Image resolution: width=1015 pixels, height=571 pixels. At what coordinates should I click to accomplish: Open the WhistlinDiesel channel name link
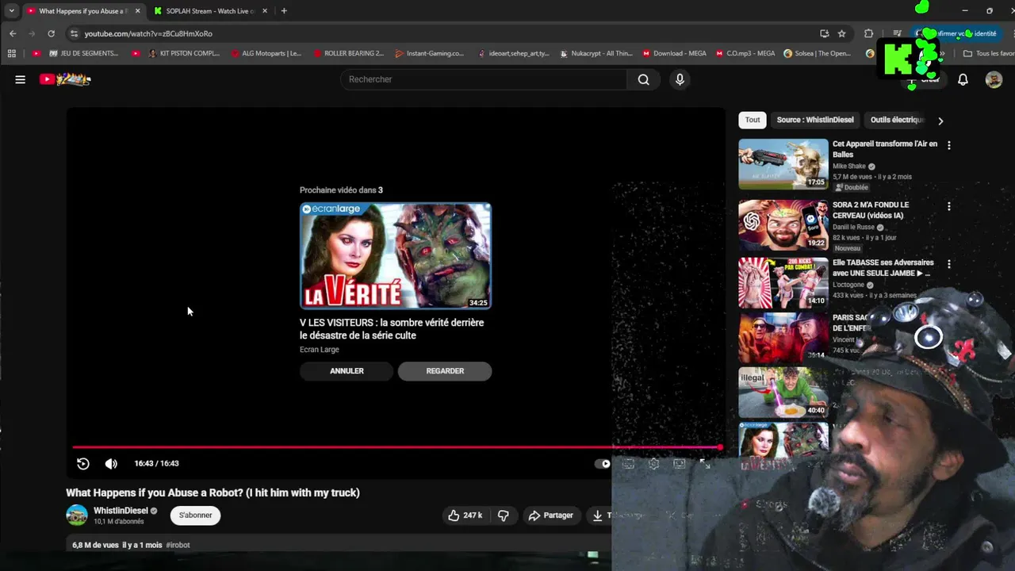[121, 511]
